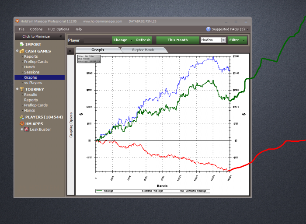This screenshot has width=306, height=224.
Task: Select Hands under Cash Games
Action: pos(29,67)
